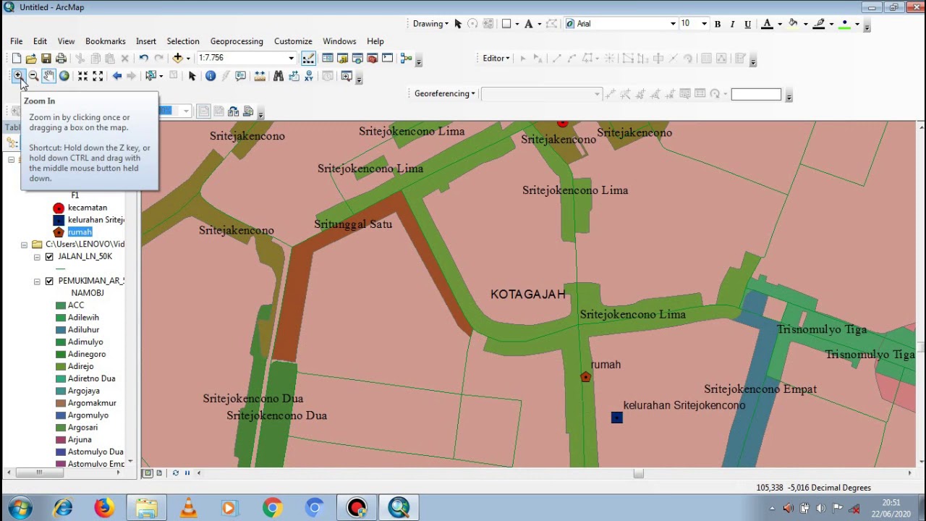Open the Go To XY tool
Viewport: 926px width, 521px height.
pyautogui.click(x=309, y=76)
